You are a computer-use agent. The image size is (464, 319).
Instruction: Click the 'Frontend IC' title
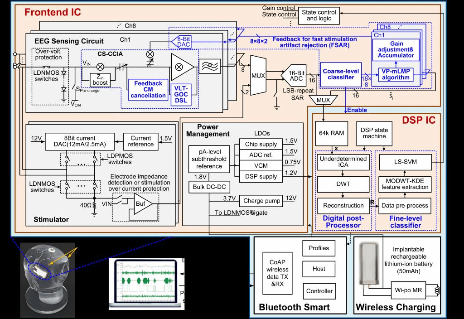click(53, 12)
